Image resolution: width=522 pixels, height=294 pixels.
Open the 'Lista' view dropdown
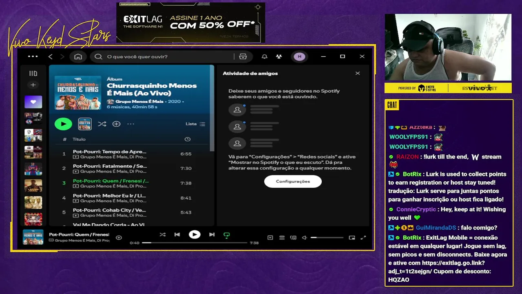[x=195, y=124]
